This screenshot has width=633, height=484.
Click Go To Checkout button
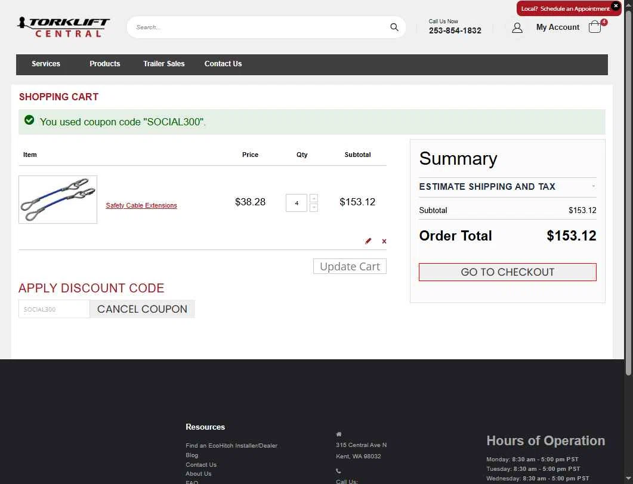tap(508, 272)
